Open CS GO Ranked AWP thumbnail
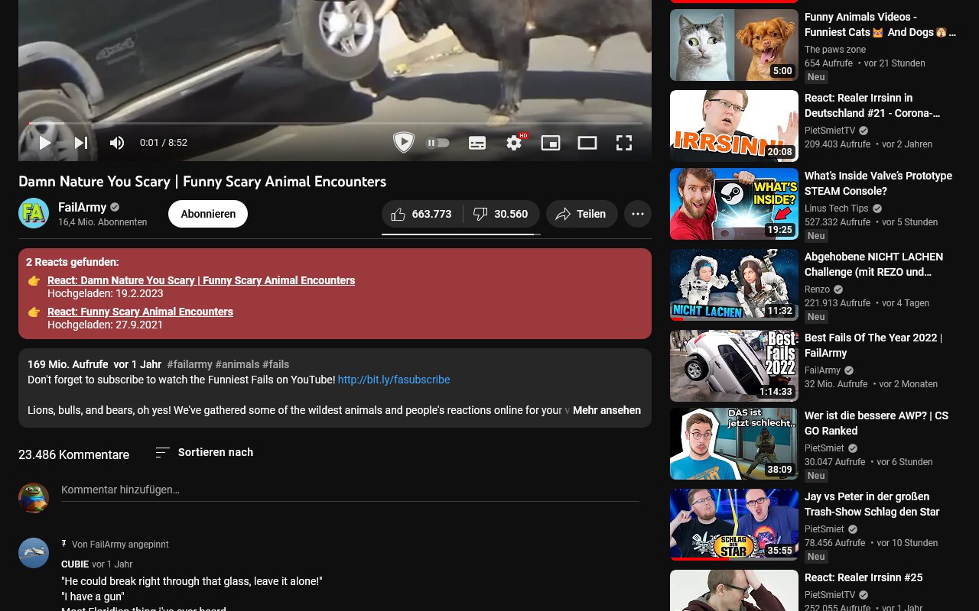 tap(734, 444)
